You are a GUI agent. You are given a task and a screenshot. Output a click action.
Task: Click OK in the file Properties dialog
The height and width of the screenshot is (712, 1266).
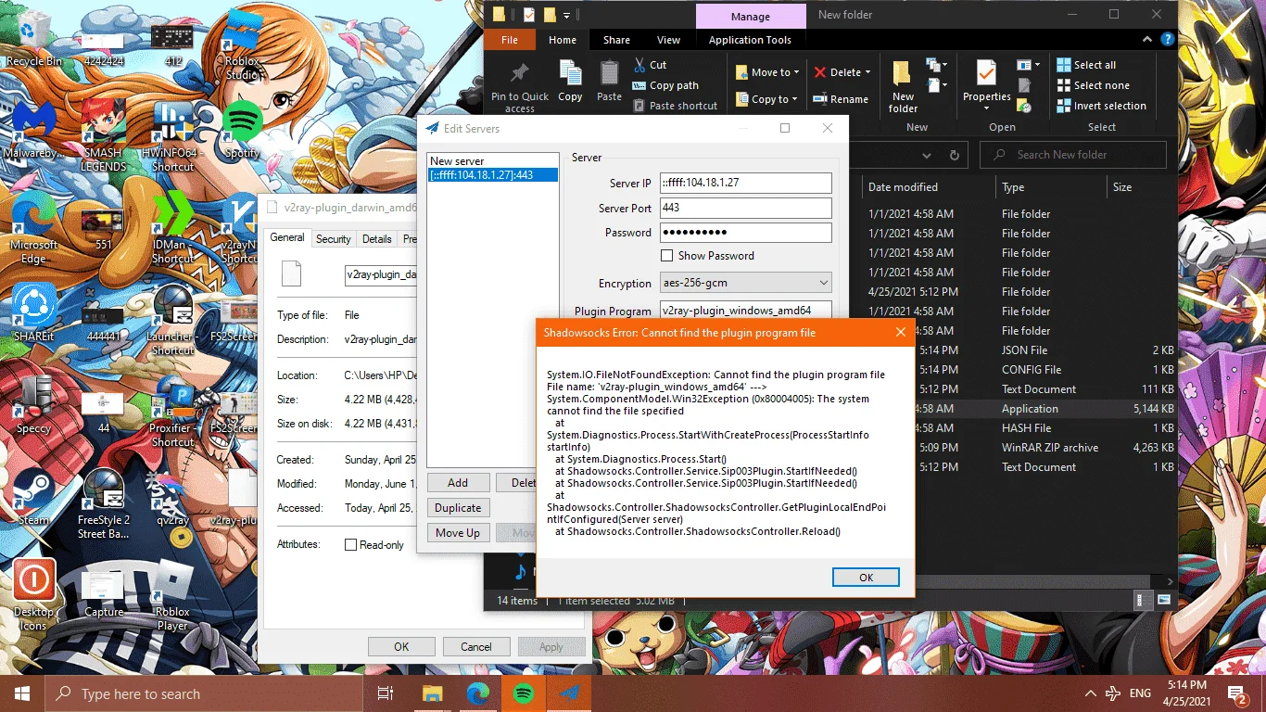[x=401, y=647]
